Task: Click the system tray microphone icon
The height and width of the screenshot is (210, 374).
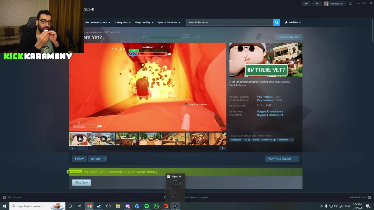Action: click(x=326, y=206)
